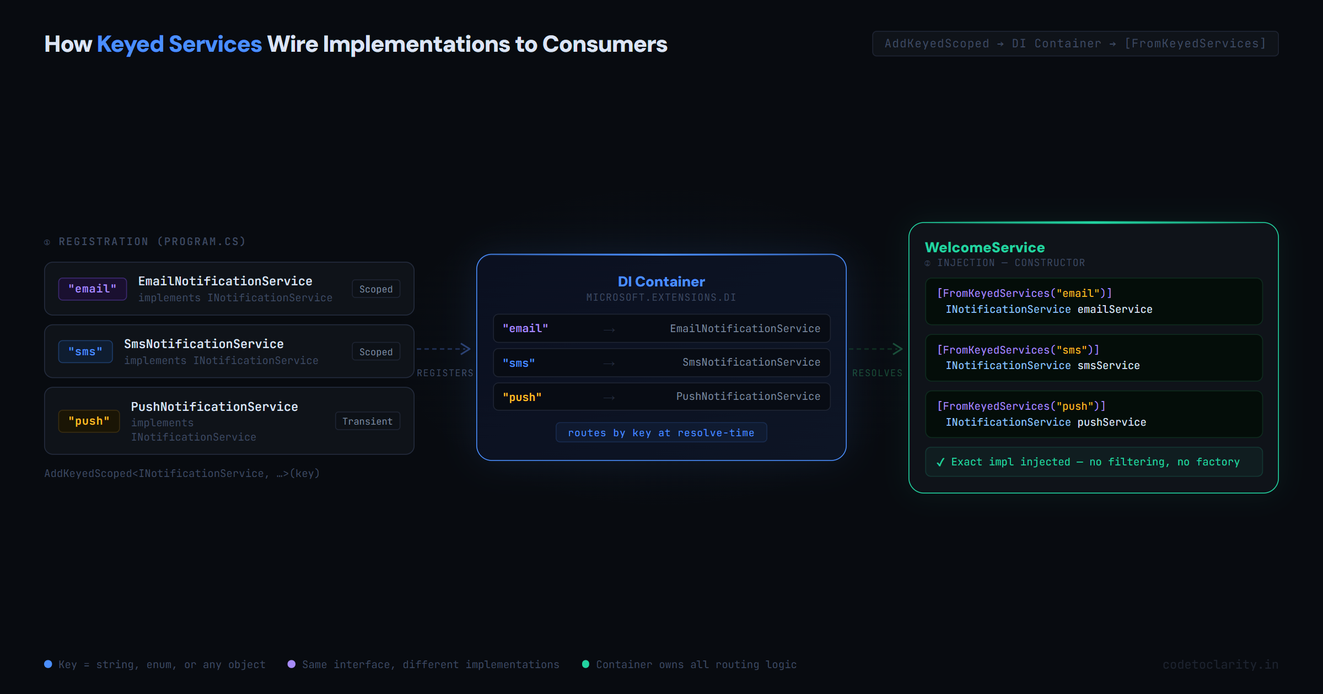
Task: Click the blue legend dot for keys
Action: tap(48, 664)
